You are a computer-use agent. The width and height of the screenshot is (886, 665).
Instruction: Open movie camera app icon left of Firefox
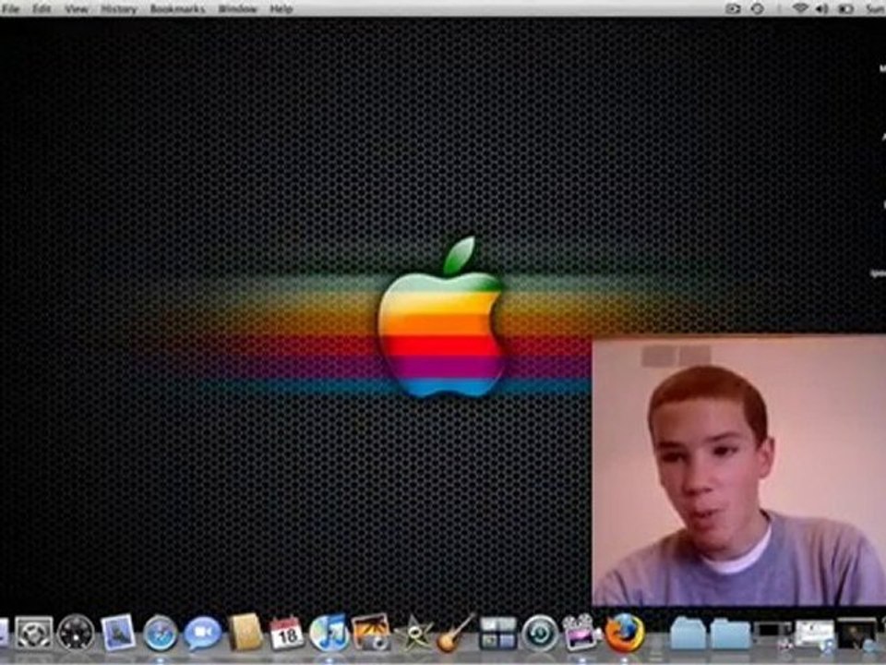tap(581, 632)
